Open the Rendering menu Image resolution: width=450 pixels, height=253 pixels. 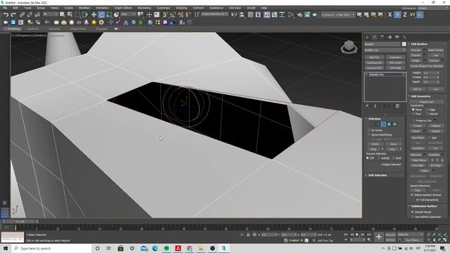click(x=144, y=8)
